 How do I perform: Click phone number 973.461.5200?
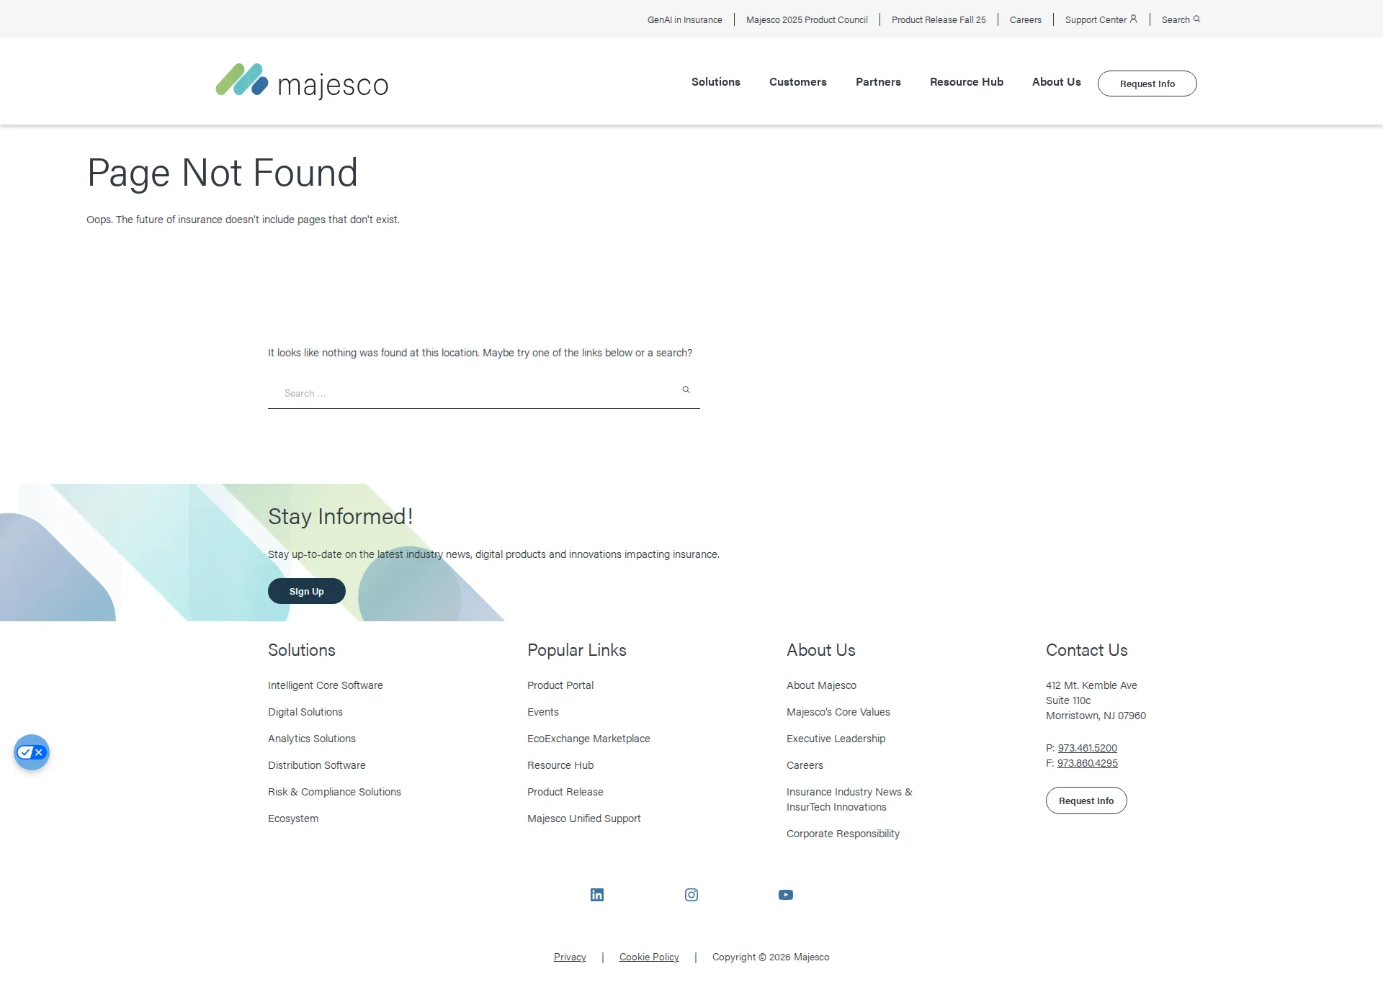(x=1087, y=748)
